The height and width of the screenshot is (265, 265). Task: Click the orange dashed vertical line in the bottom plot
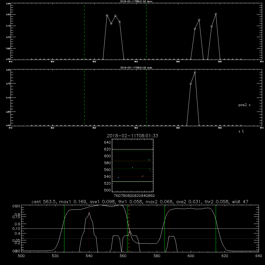point(129,228)
